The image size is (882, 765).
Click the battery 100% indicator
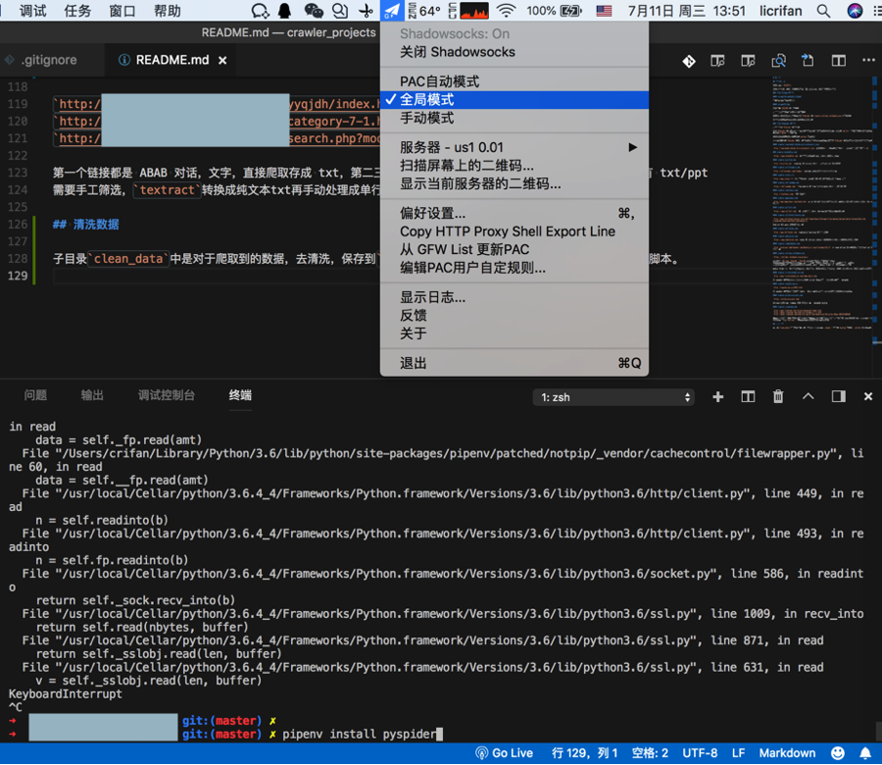(554, 11)
